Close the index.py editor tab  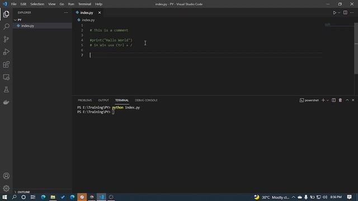[100, 13]
